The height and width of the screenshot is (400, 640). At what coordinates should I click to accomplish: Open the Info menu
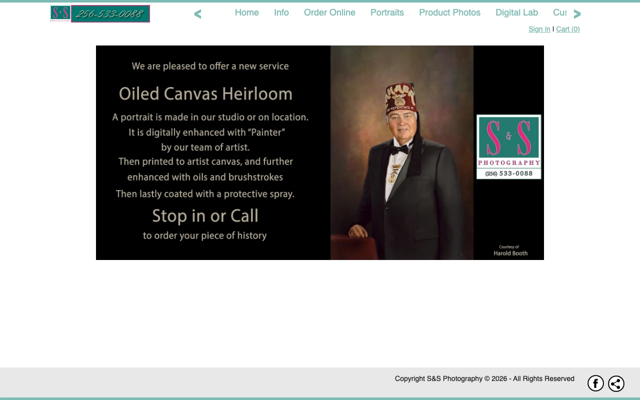tap(281, 13)
